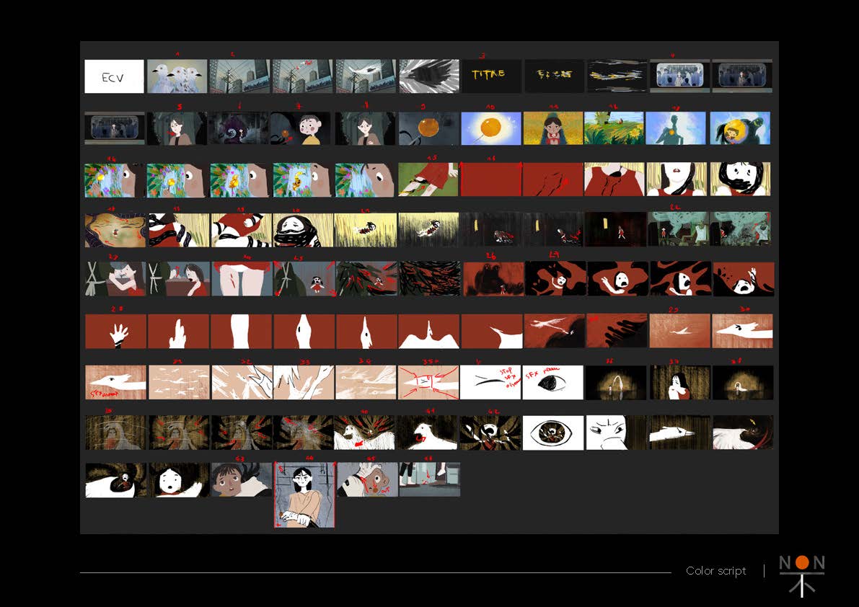The height and width of the screenshot is (607, 859).
Task: Click the Color script page label
Action: point(715,571)
